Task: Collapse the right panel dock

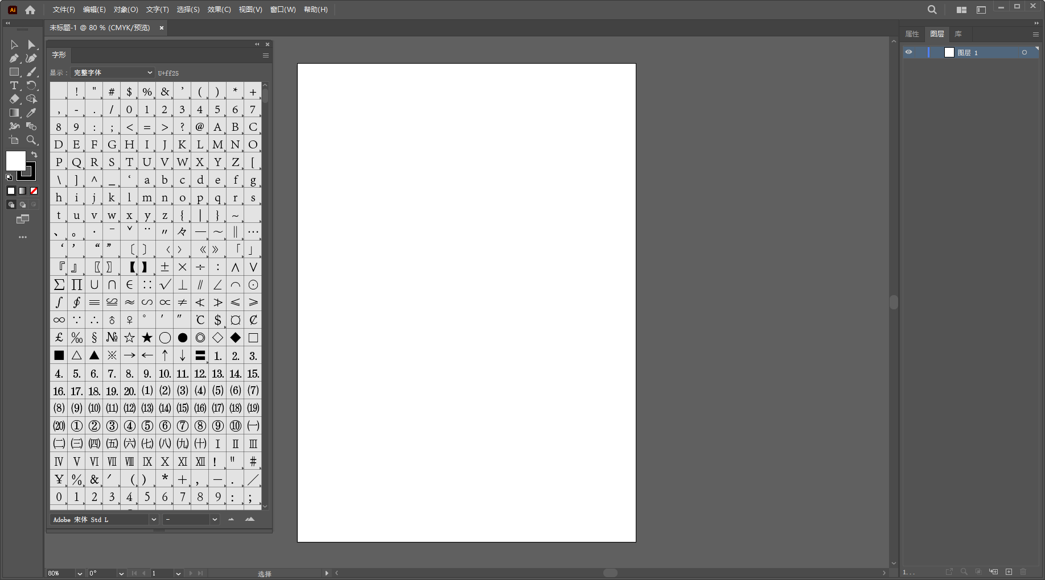Action: point(1036,23)
